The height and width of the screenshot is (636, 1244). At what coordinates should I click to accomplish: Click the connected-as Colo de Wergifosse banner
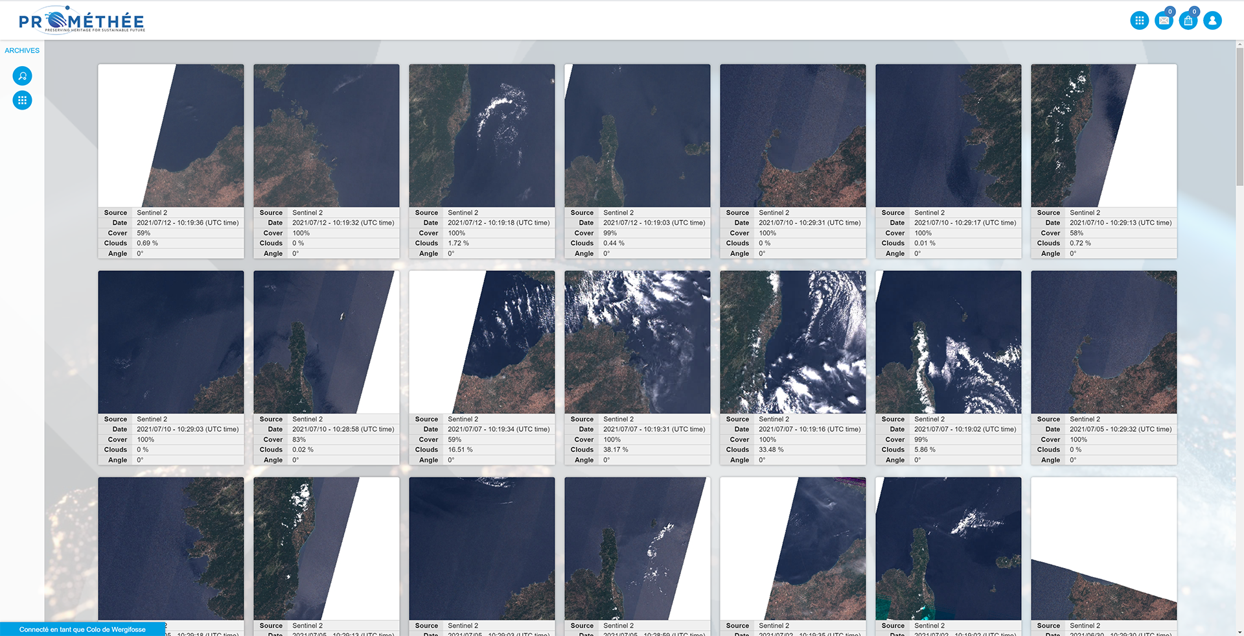83,630
